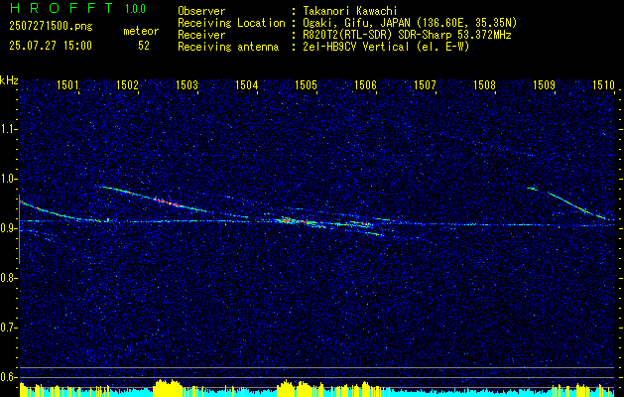Click the 1.0 frequency axis label
This screenshot has height=397, width=624.
click(x=8, y=179)
